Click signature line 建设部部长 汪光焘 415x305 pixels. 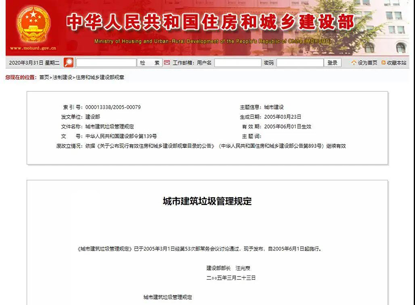[228, 268]
